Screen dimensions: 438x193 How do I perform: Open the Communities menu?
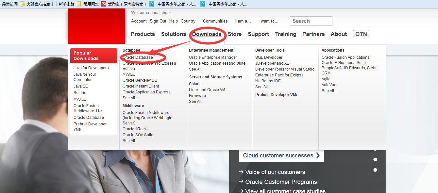coord(215,21)
